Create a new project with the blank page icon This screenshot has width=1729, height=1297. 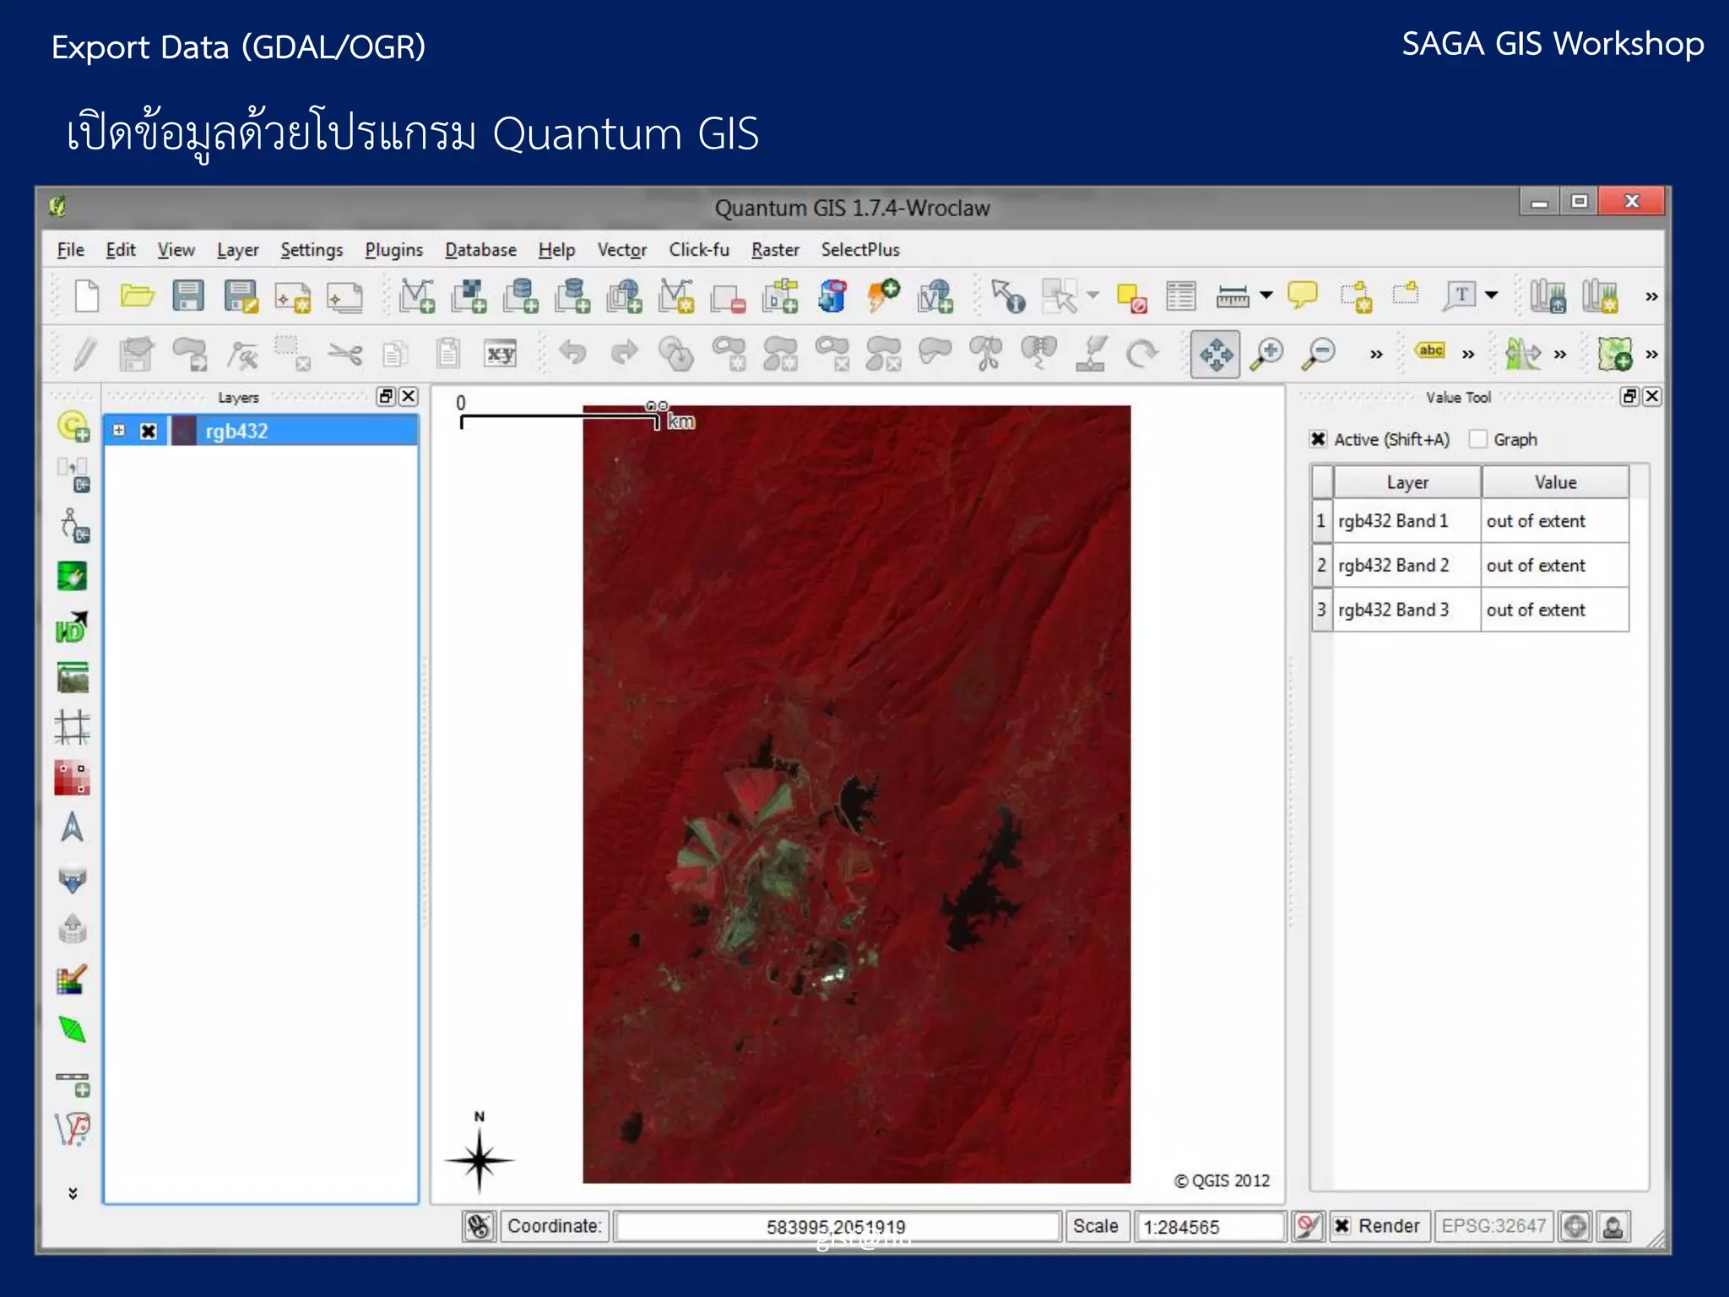click(87, 296)
